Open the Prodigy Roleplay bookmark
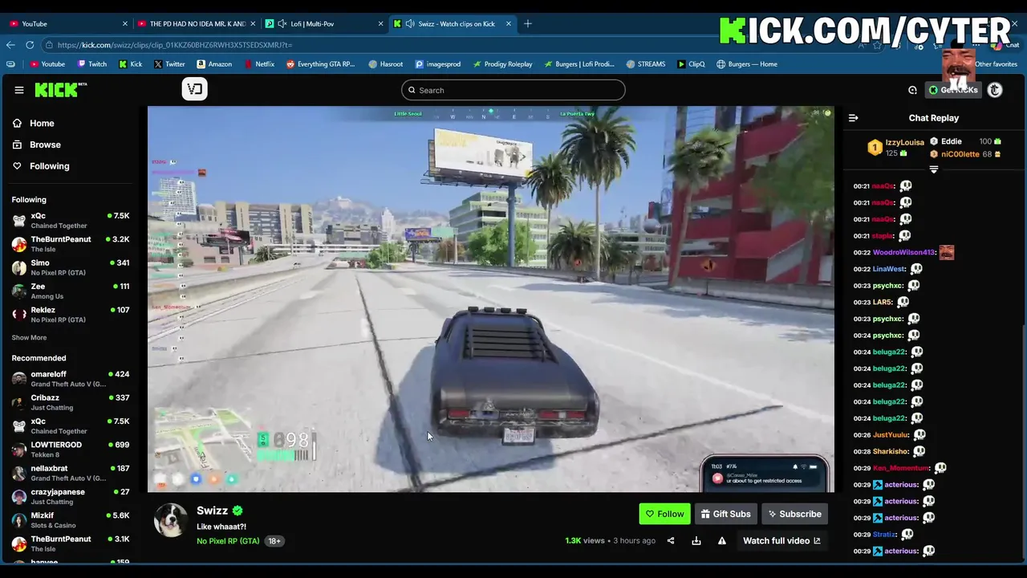Image resolution: width=1027 pixels, height=578 pixels. point(502,64)
